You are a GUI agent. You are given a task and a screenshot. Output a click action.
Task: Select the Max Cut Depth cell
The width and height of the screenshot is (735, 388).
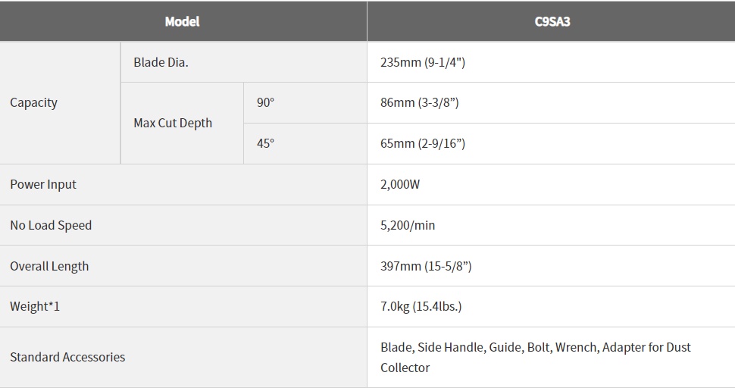(173, 123)
